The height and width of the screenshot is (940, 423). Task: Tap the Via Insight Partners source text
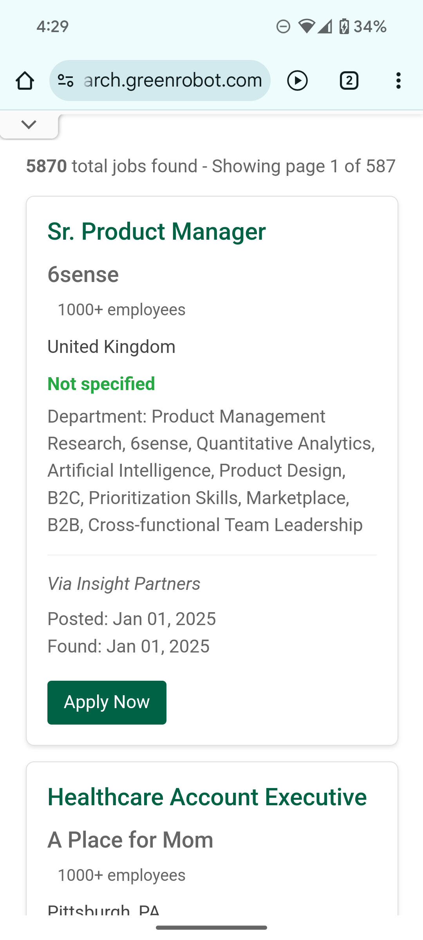pyautogui.click(x=124, y=584)
